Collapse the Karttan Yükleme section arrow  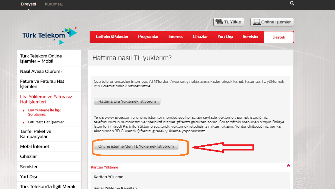pos(288,166)
